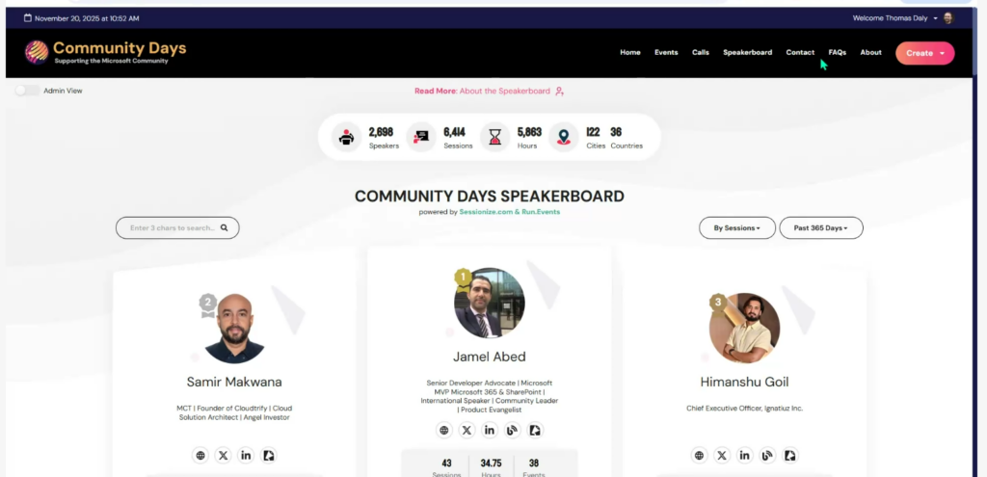Click Jamel Abed's profile photo
Image resolution: width=987 pixels, height=477 pixels.
[489, 304]
